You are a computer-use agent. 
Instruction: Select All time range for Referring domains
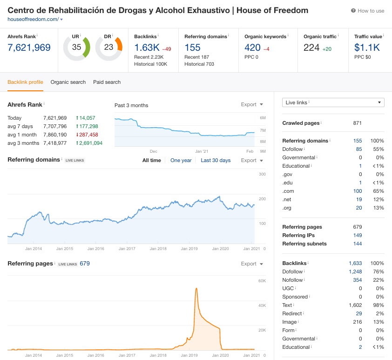(x=151, y=160)
